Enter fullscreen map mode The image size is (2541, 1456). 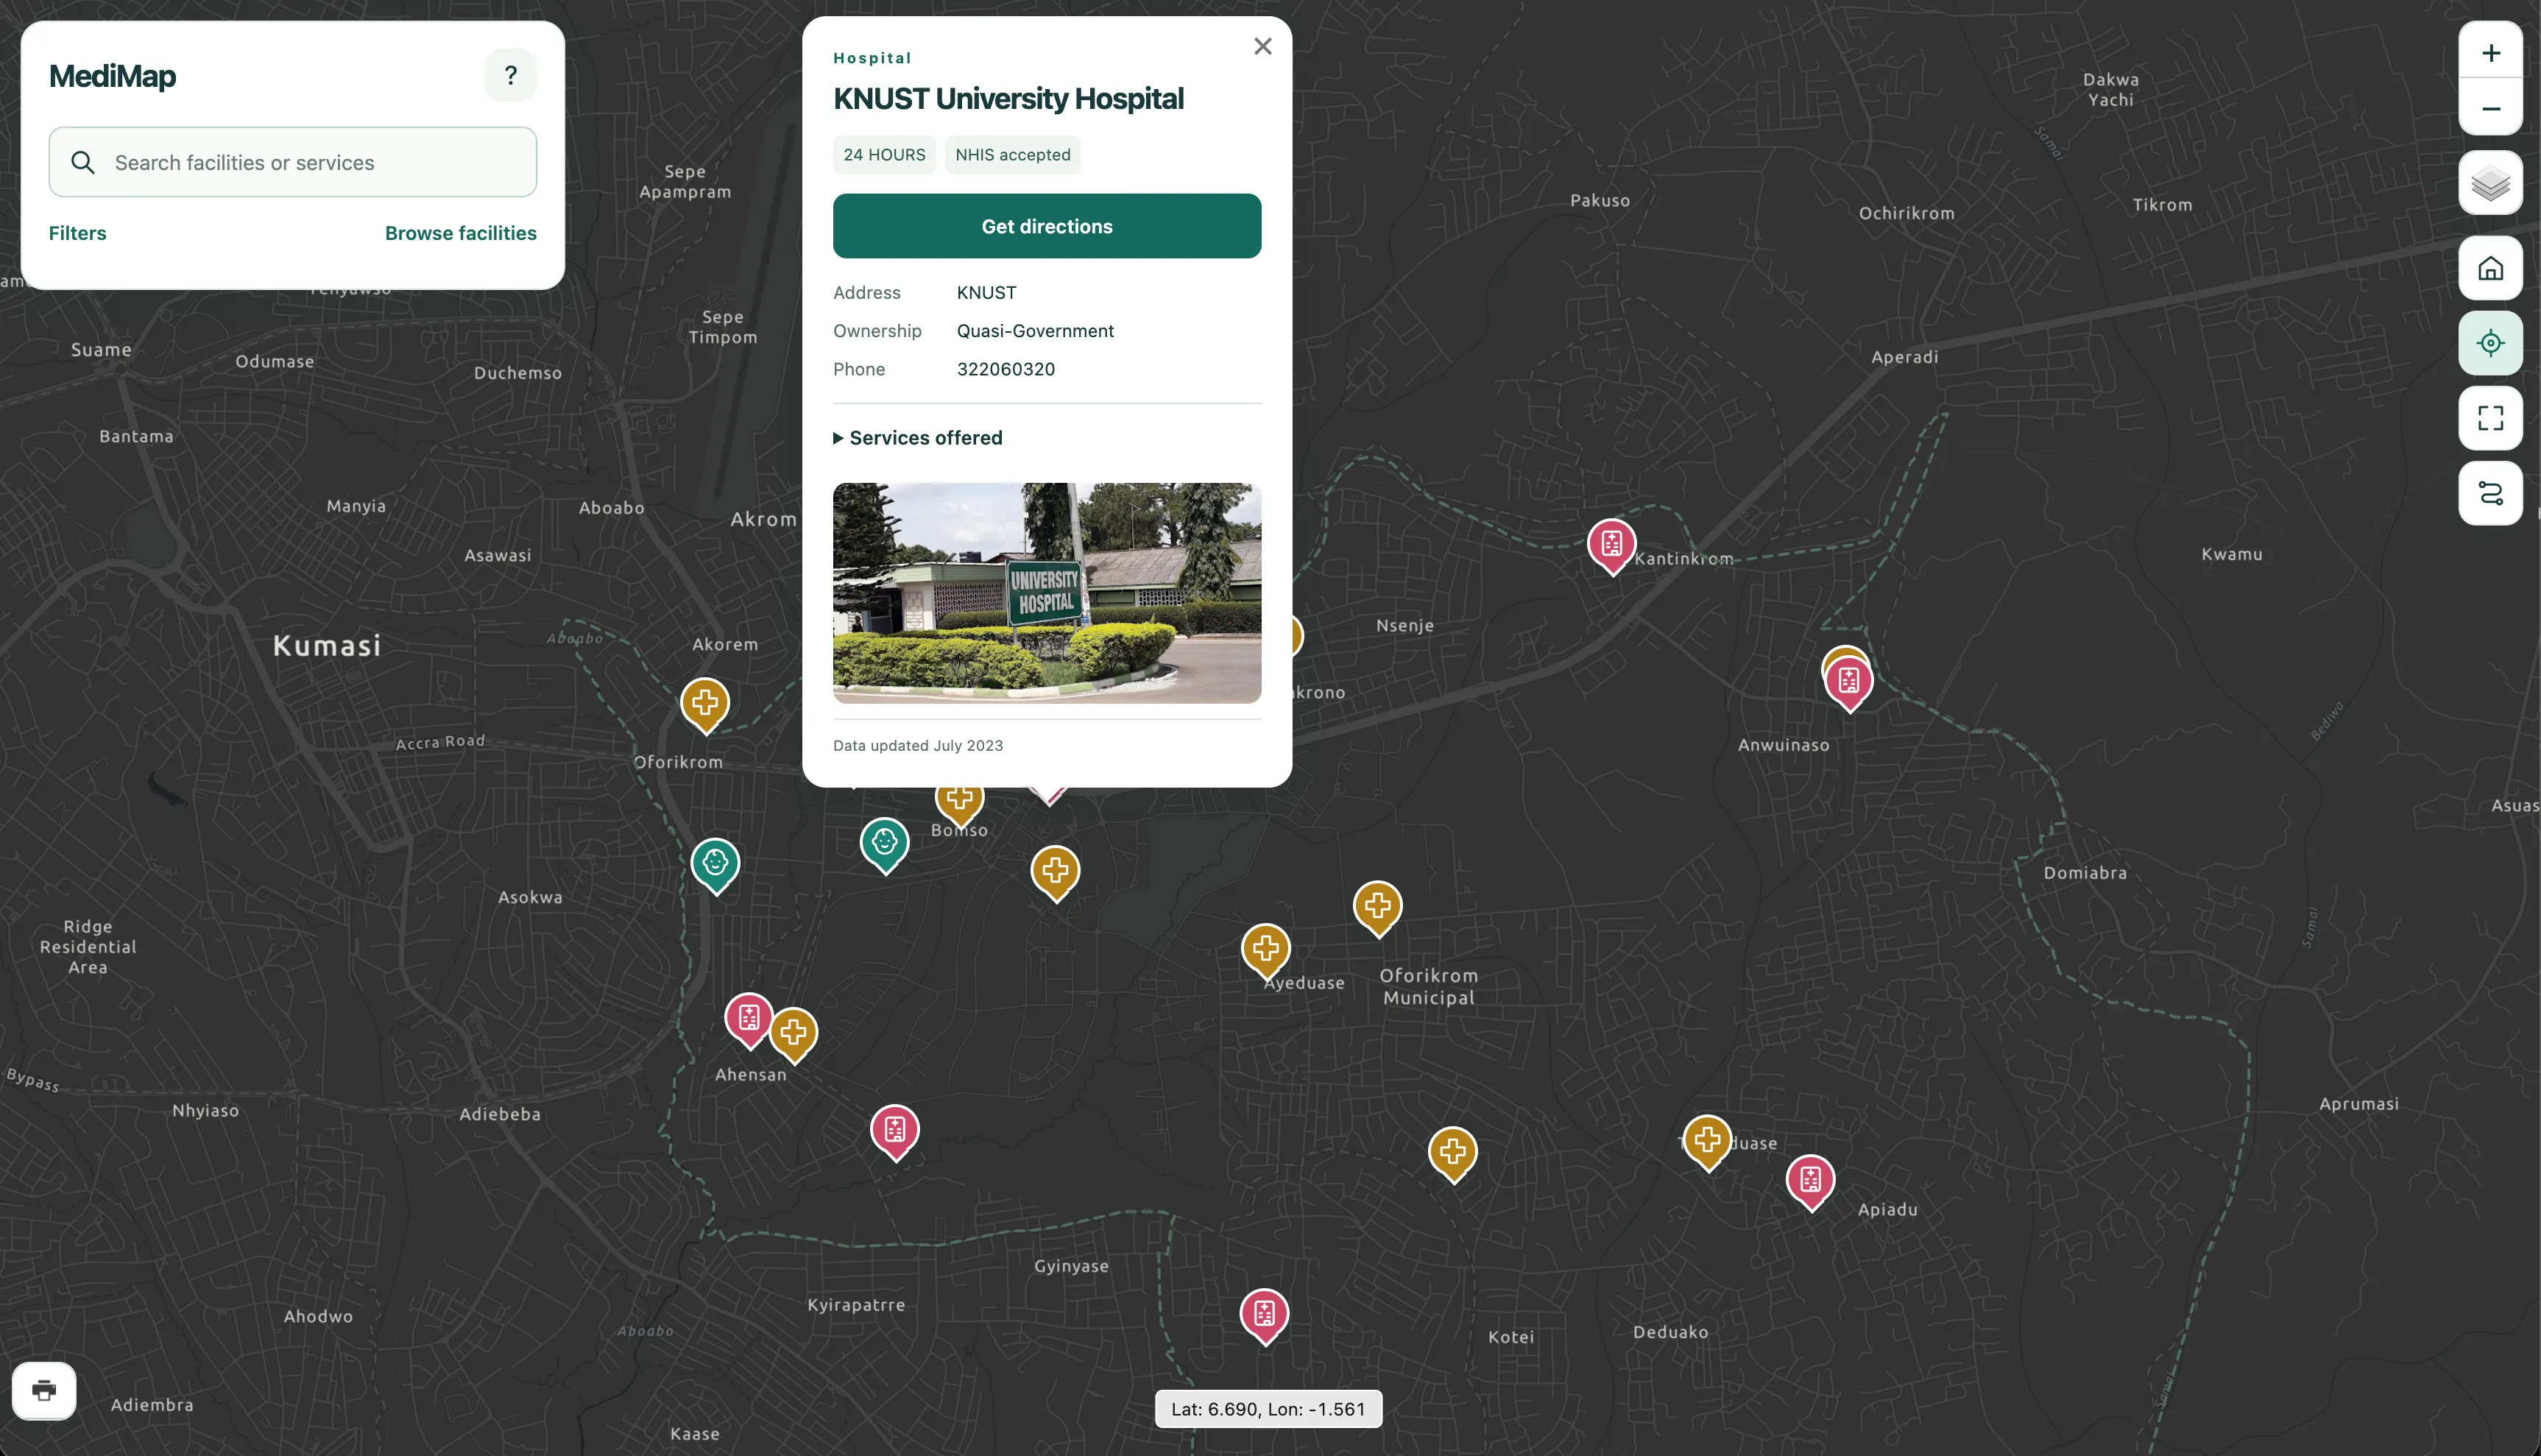pyautogui.click(x=2490, y=418)
